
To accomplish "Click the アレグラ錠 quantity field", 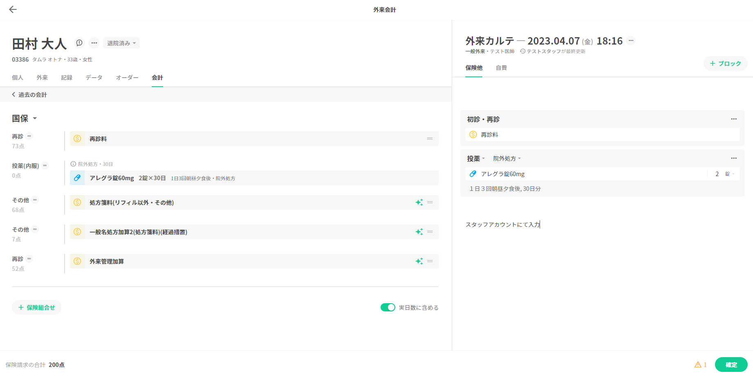I will coord(717,174).
